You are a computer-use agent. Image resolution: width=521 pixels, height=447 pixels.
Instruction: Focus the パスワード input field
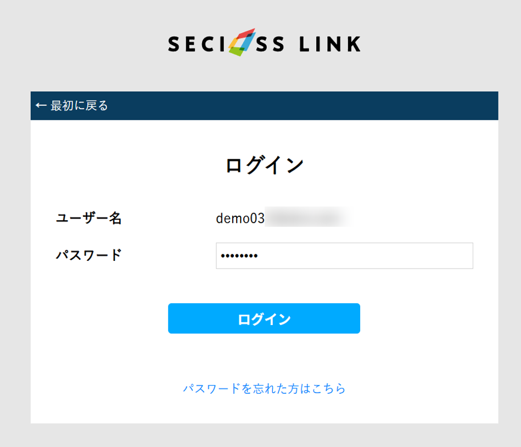click(344, 255)
